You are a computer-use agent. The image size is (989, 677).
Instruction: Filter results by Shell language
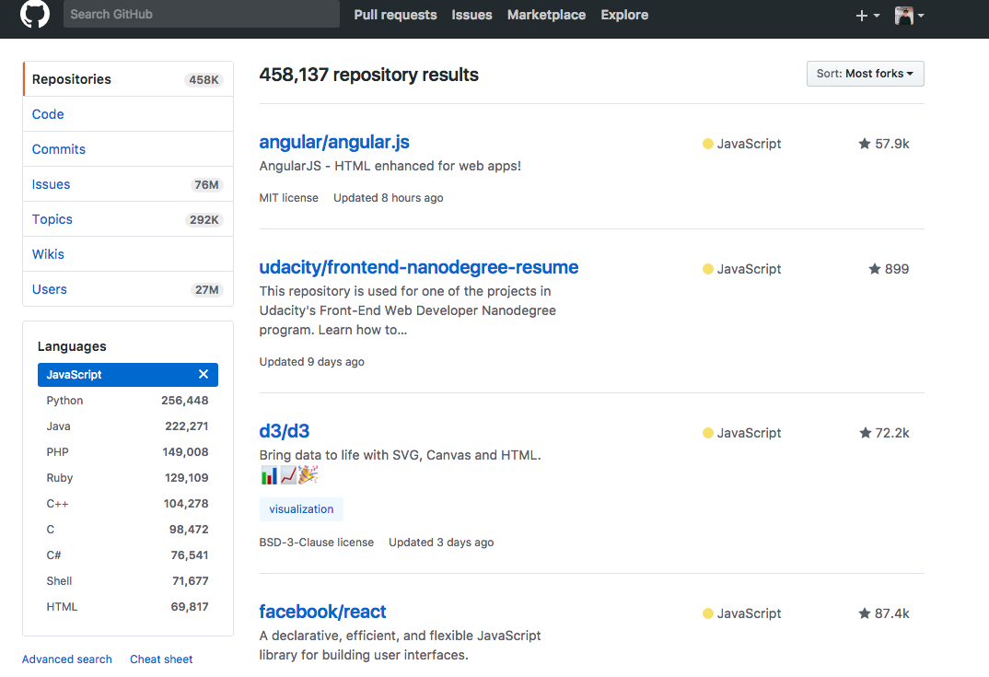pyautogui.click(x=127, y=581)
